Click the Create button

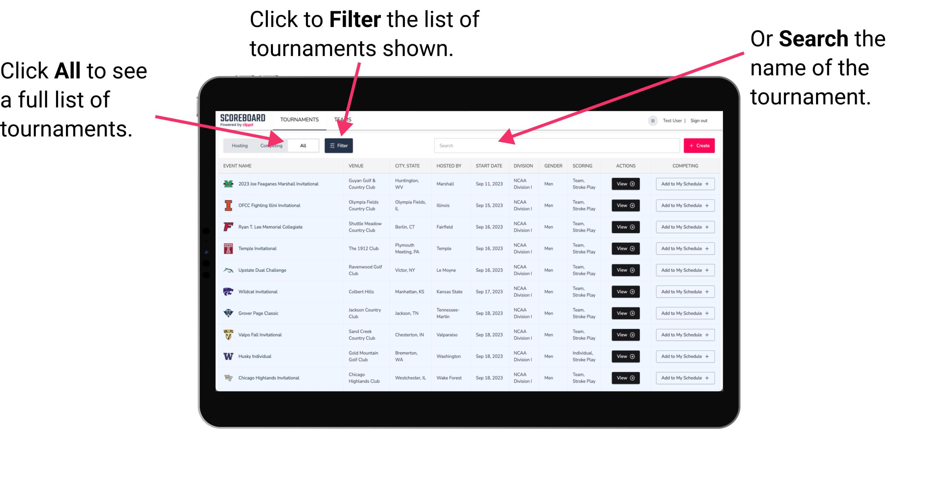[x=699, y=145]
